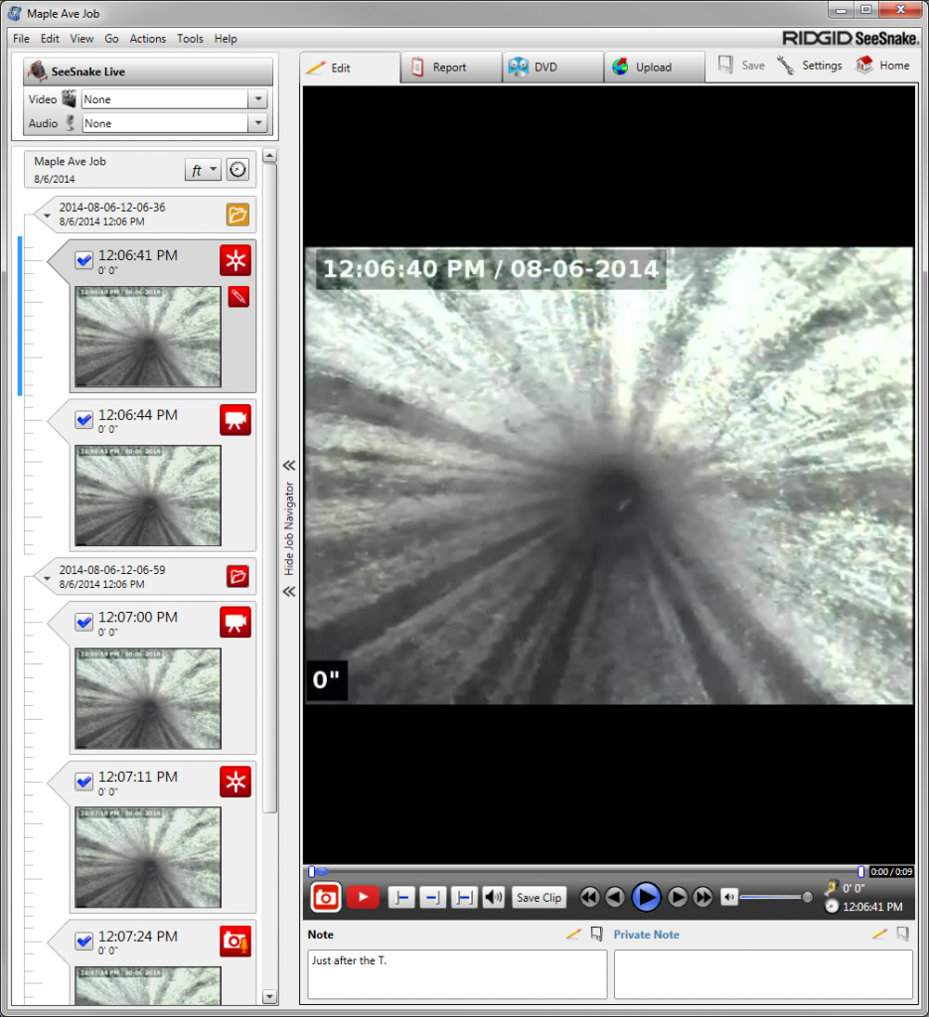This screenshot has height=1017, width=929.
Task: Edit the Private Note with the pencil icon
Action: (879, 934)
